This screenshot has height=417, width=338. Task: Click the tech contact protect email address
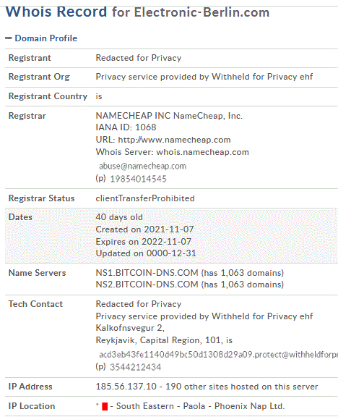[x=218, y=355]
